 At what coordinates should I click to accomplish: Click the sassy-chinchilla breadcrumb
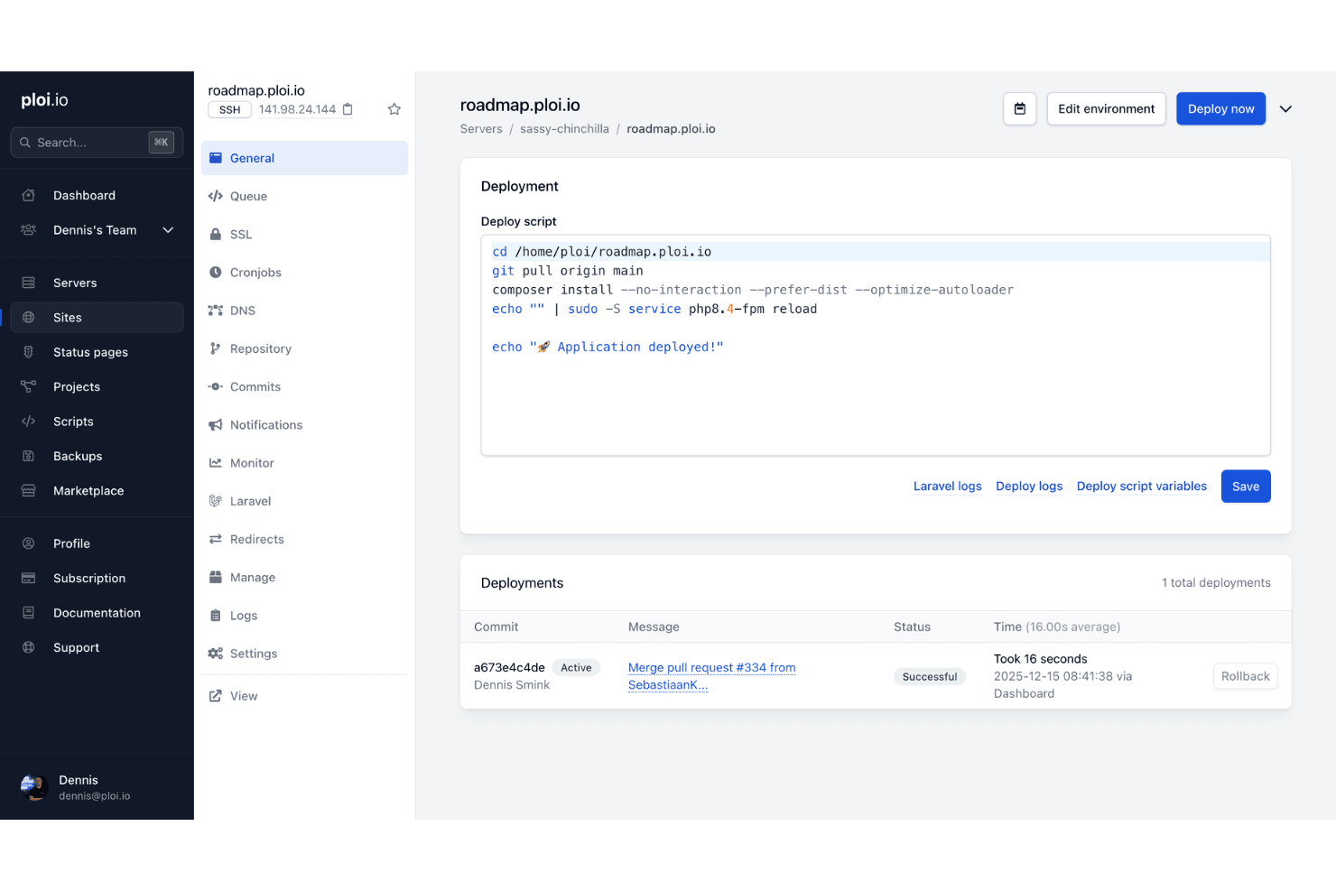pyautogui.click(x=564, y=129)
